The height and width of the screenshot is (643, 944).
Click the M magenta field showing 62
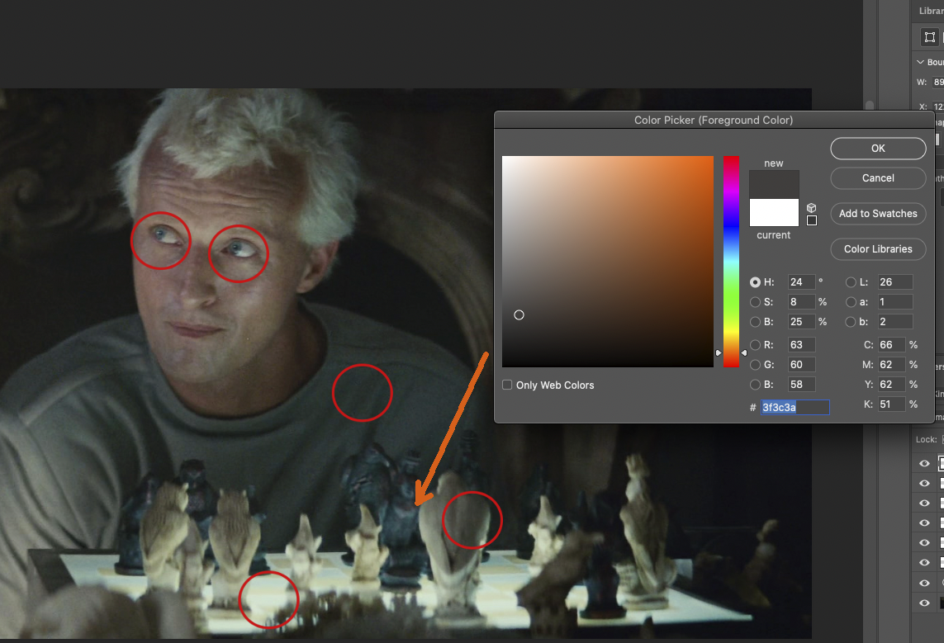(891, 365)
